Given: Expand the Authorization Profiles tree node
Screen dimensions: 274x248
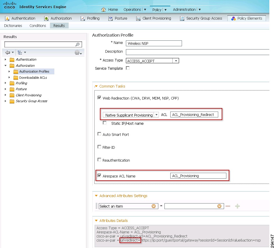Looking at the screenshot, I should [9, 71].
